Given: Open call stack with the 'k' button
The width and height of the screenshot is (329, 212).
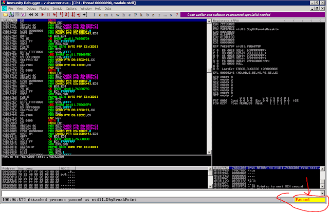Looking at the screenshot, I should click(141, 15).
